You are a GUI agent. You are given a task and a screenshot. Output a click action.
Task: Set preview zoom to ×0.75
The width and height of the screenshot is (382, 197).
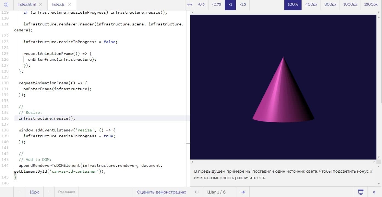[217, 5]
